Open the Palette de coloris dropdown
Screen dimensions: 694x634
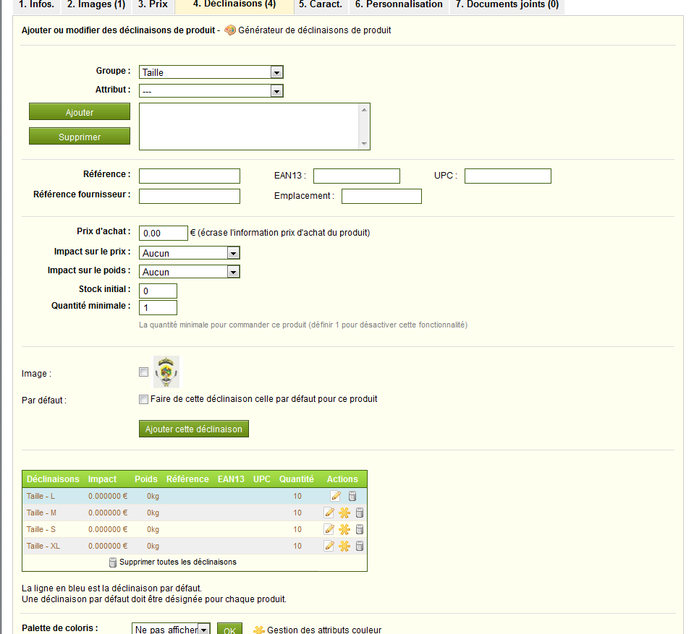pos(171,629)
